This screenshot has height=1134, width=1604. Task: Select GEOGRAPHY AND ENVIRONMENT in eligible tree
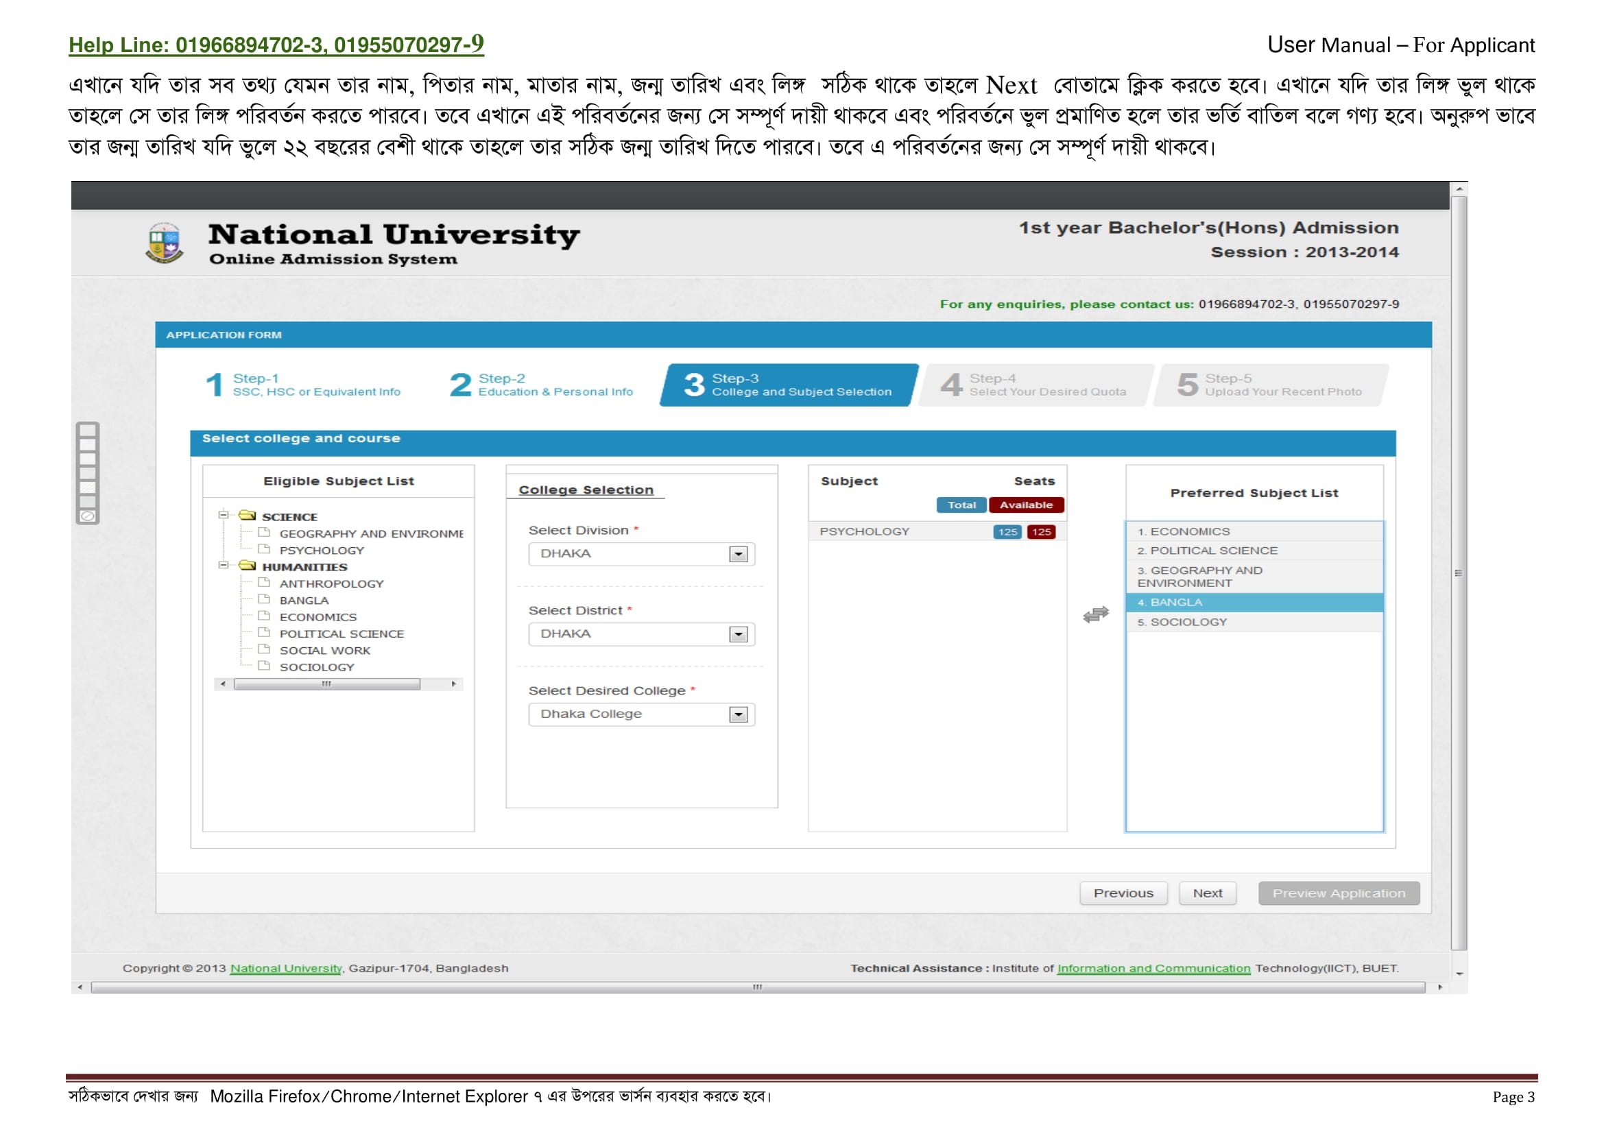[x=371, y=533]
